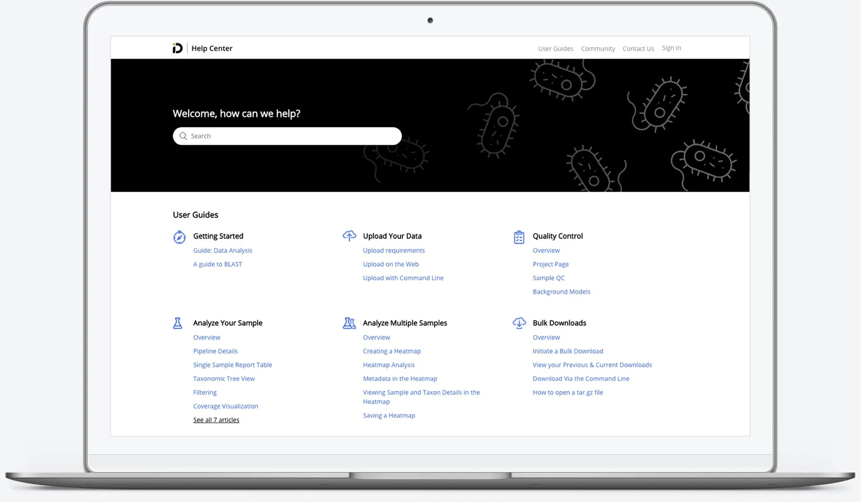
Task: Open the Community menu item
Action: tap(597, 48)
